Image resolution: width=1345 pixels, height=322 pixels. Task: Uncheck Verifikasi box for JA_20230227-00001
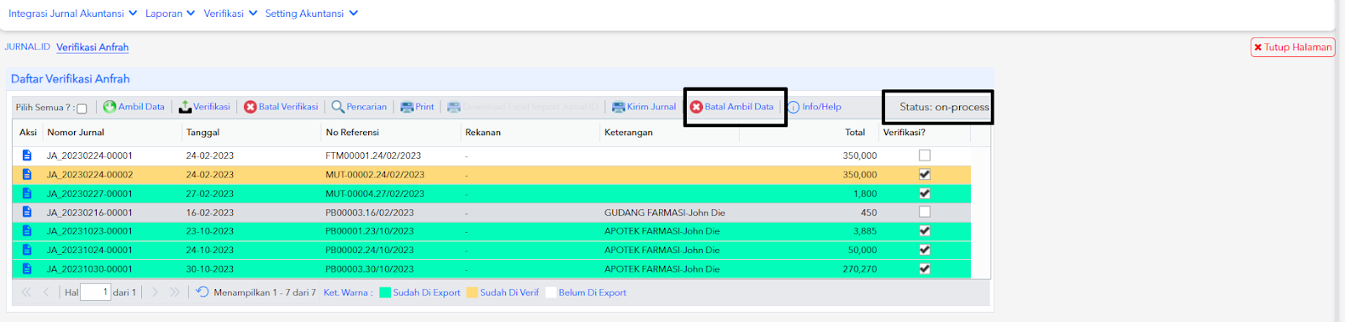[x=925, y=193]
